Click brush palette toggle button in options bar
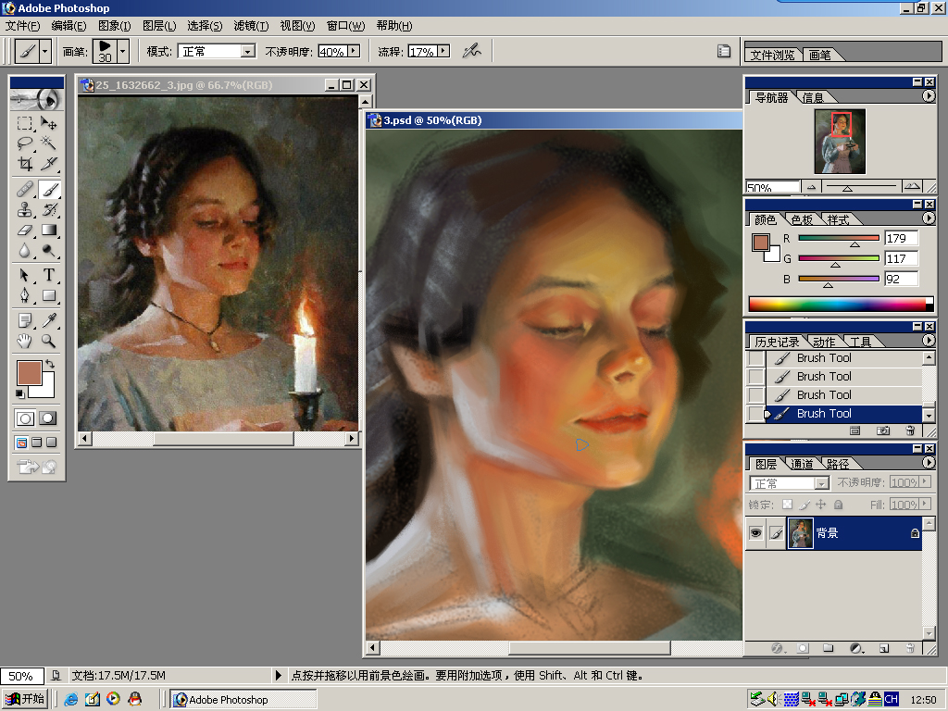The width and height of the screenshot is (948, 711). (724, 52)
